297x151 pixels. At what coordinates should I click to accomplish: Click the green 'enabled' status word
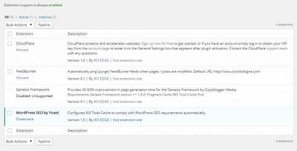pyautogui.click(x=55, y=5)
